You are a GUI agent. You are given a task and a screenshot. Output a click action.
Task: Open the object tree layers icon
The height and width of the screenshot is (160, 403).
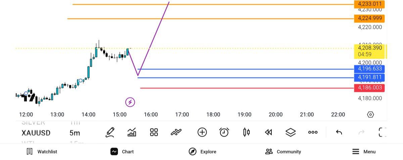point(290,132)
